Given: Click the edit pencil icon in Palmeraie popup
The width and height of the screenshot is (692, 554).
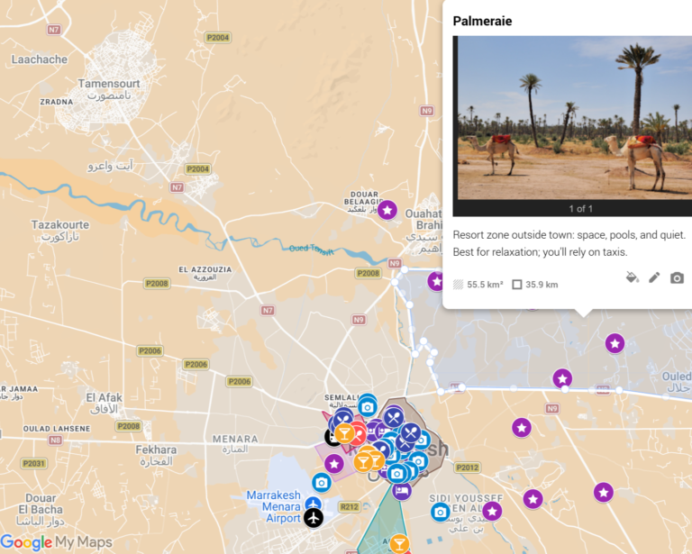Looking at the screenshot, I should [654, 277].
